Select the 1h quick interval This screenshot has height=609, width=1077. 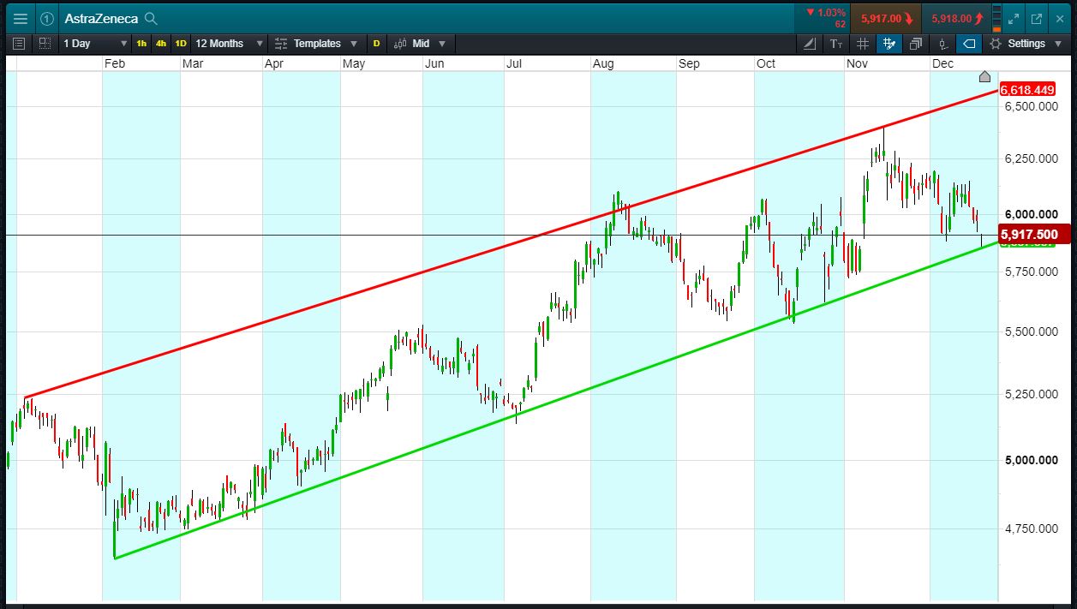coord(141,43)
